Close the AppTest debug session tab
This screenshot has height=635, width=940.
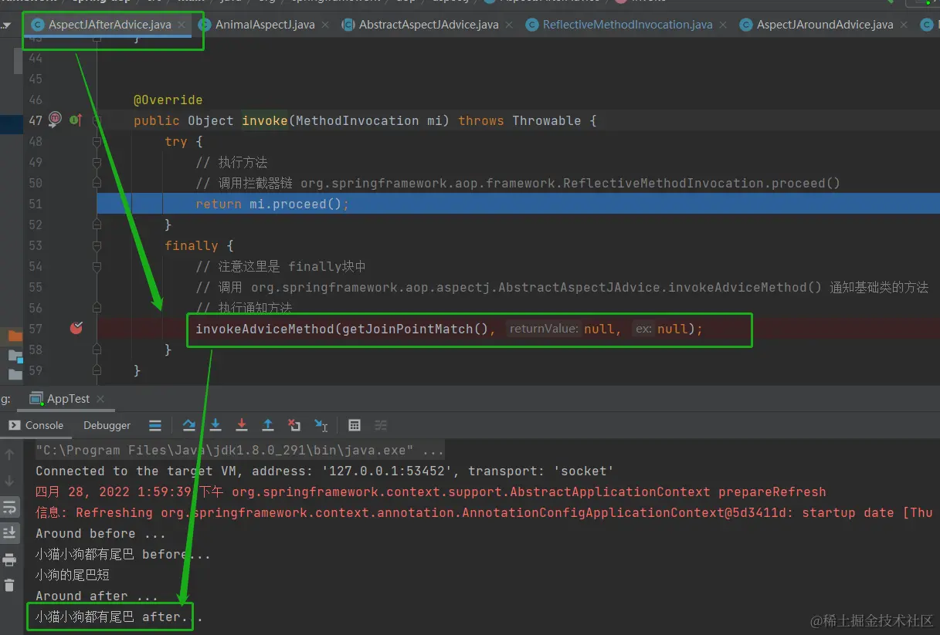click(x=100, y=399)
